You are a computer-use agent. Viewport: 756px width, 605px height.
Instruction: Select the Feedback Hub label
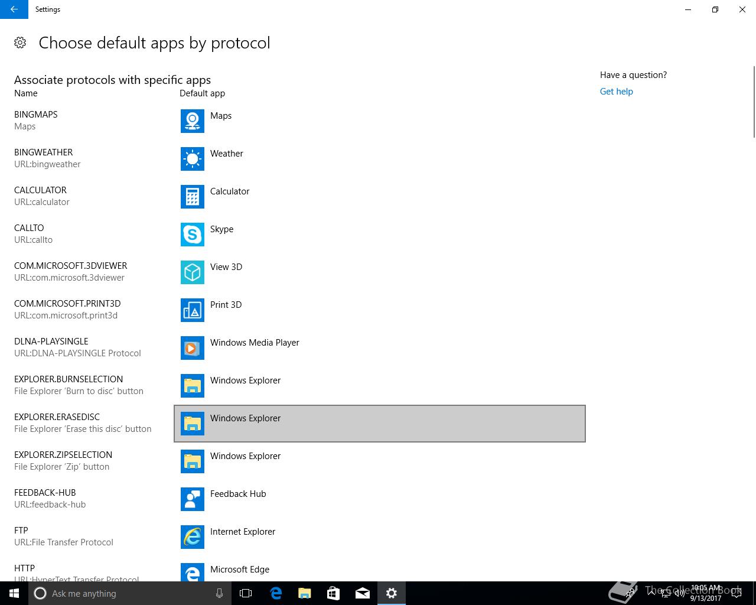pyautogui.click(x=238, y=494)
